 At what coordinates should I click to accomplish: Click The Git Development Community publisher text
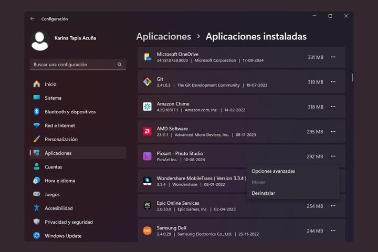(208, 85)
